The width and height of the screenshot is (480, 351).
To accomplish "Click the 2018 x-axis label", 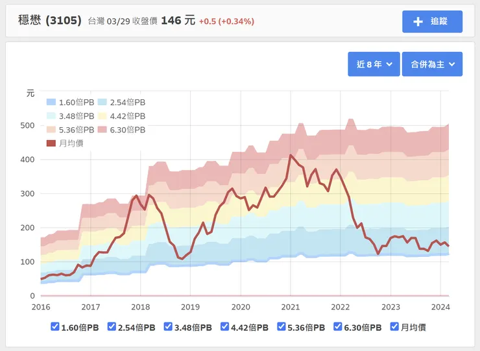I will pos(141,307).
